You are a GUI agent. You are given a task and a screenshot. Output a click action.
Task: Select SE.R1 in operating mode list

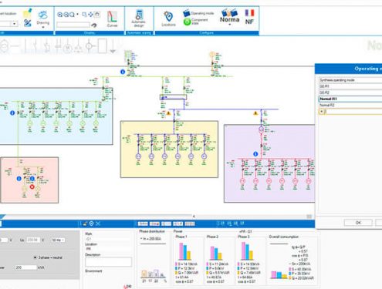pos(350,86)
